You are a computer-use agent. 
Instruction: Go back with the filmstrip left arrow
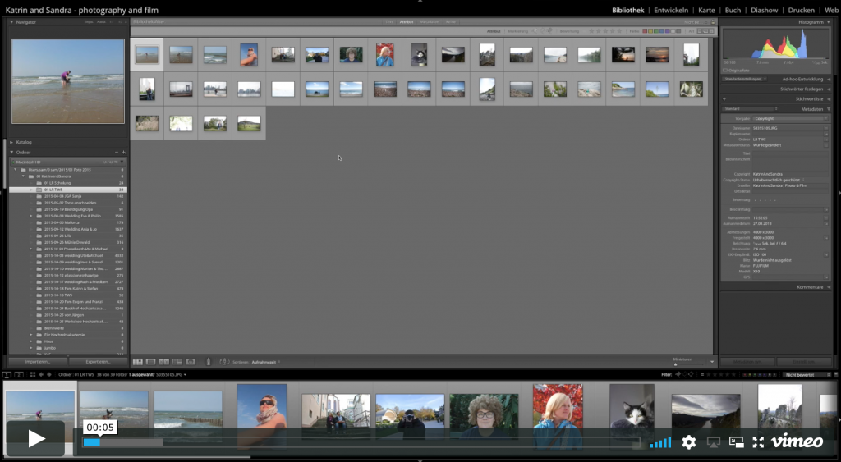click(x=41, y=375)
